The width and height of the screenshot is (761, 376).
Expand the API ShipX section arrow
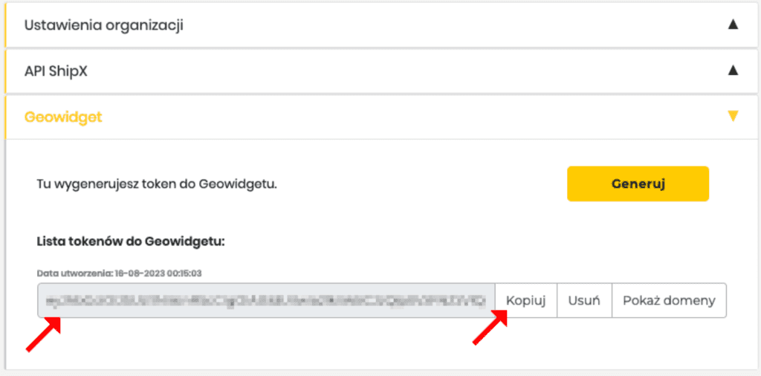(x=733, y=71)
